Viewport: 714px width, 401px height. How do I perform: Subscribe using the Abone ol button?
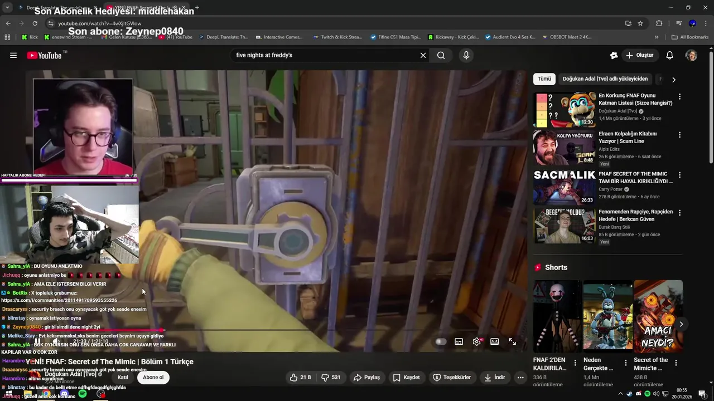pyautogui.click(x=153, y=377)
